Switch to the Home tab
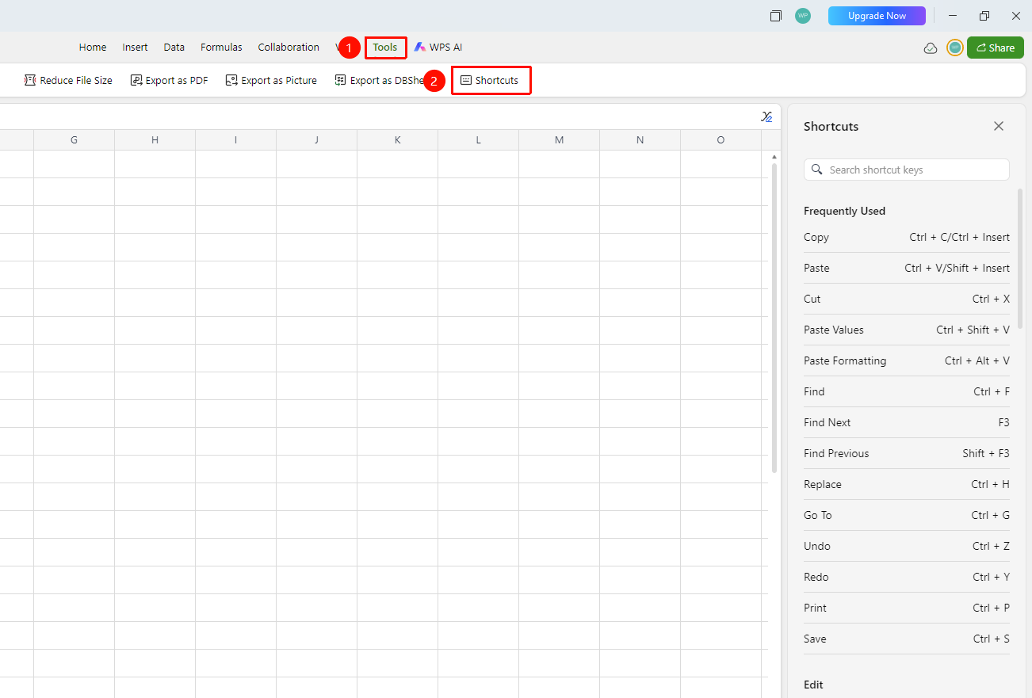 93,48
